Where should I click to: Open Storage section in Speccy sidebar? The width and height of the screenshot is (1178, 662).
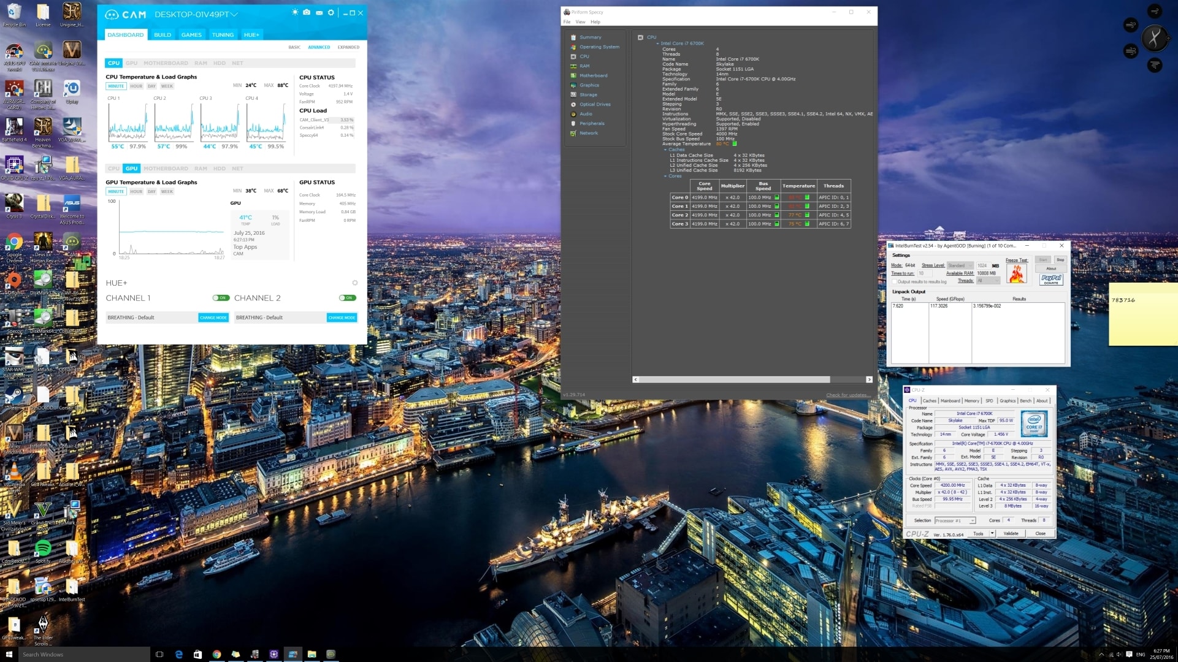[584, 94]
